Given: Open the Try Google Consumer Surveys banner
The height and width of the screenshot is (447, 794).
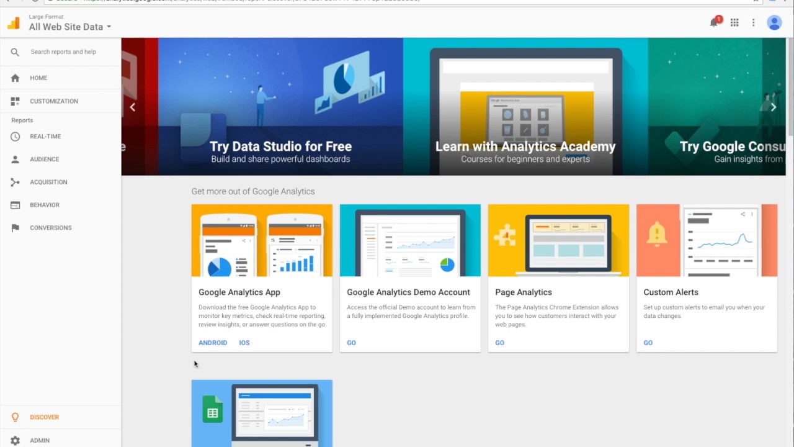Looking at the screenshot, I should tap(716, 107).
